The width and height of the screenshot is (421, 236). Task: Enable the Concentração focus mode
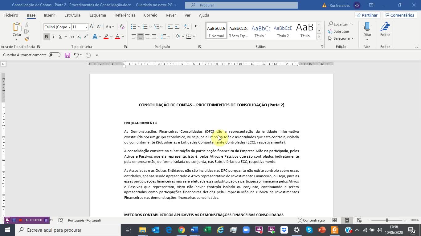pyautogui.click(x=311, y=220)
